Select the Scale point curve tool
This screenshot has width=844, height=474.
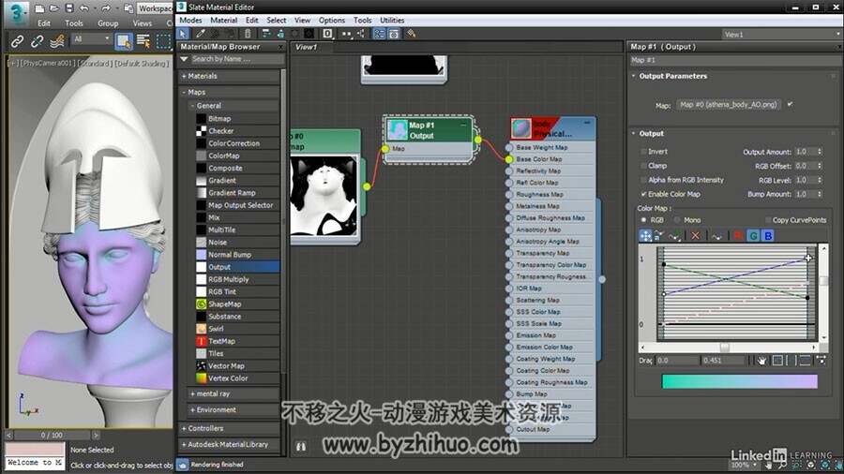pyautogui.click(x=659, y=235)
